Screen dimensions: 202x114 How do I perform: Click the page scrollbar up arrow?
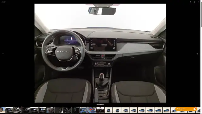(x=201, y=1)
